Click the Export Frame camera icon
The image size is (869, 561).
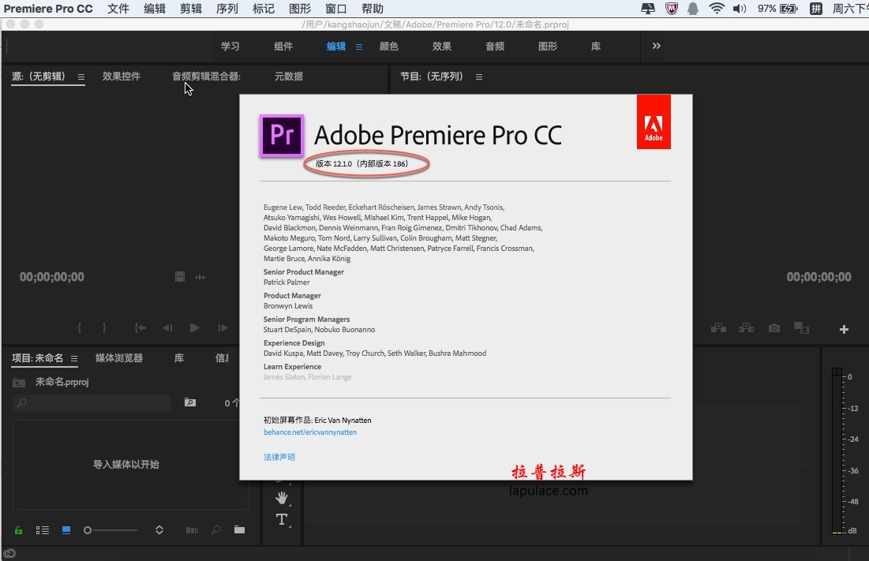(x=774, y=328)
